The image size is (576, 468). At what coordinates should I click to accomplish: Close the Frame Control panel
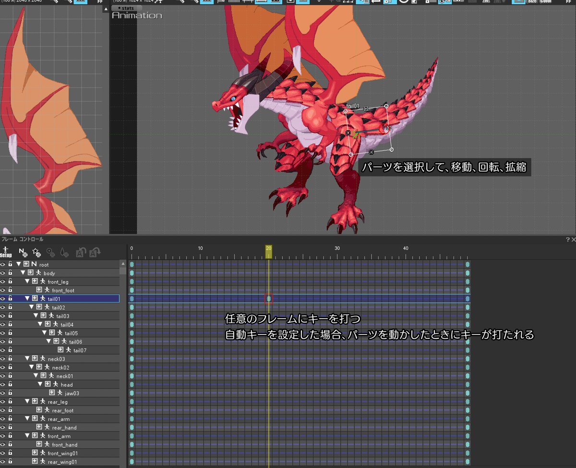coord(573,239)
